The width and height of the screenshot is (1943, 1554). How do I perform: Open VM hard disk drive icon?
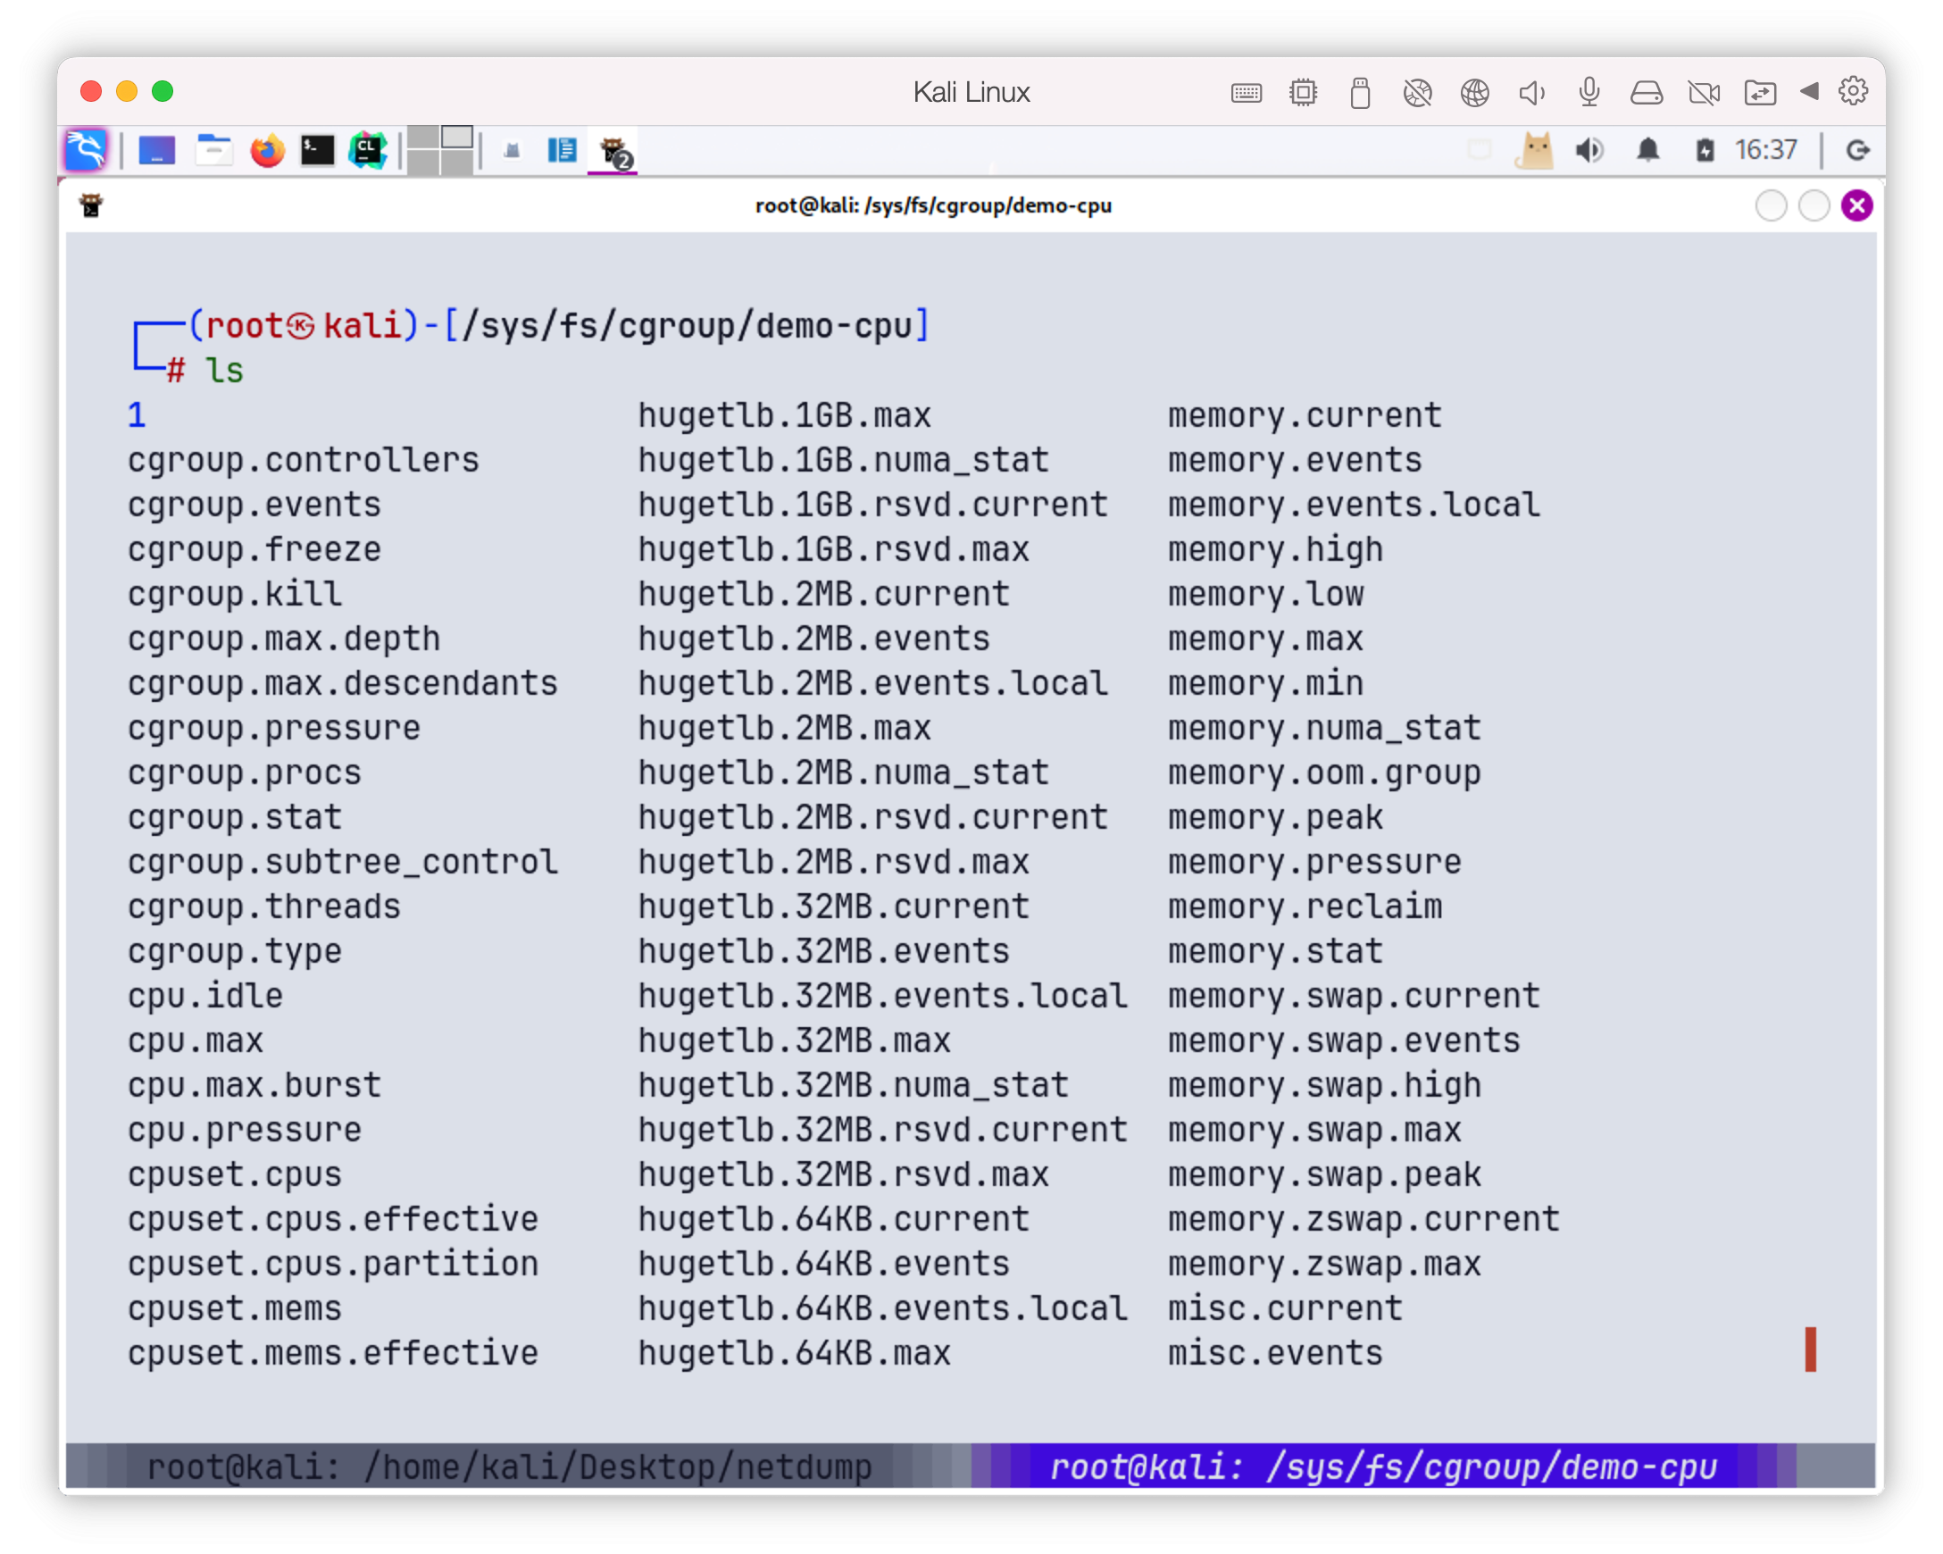[x=1647, y=92]
